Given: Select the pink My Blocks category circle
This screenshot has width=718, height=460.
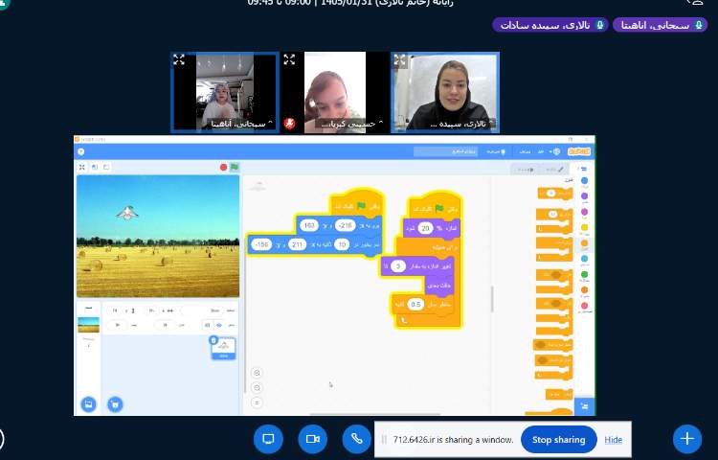Looking at the screenshot, I should pyautogui.click(x=584, y=305).
